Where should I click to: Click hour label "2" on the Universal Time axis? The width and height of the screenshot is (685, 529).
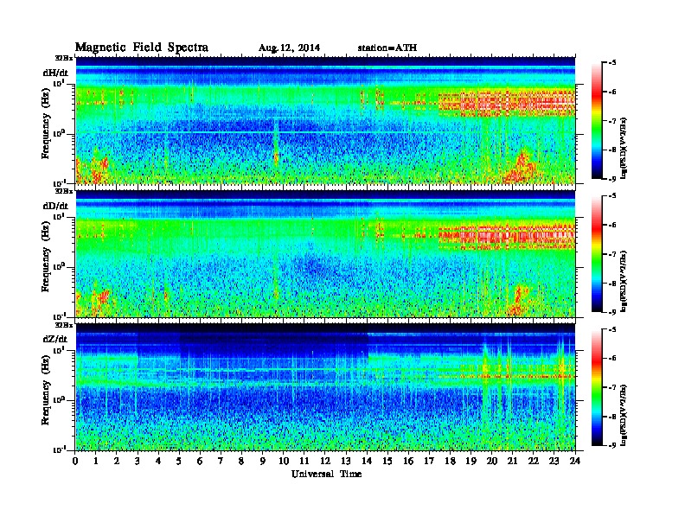pyautogui.click(x=117, y=462)
